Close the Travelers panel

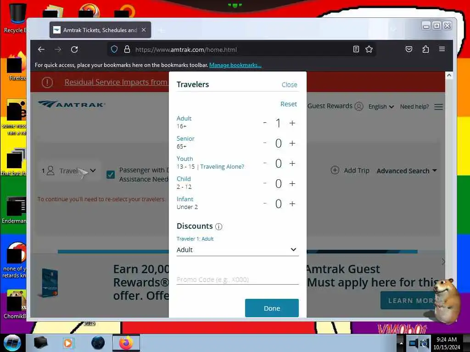pyautogui.click(x=289, y=85)
